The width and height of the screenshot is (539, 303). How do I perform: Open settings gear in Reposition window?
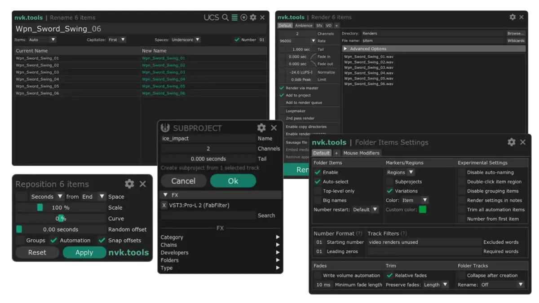tap(129, 184)
